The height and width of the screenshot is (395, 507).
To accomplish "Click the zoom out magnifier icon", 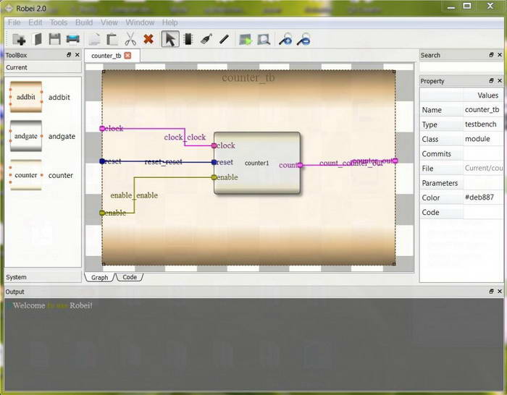I will tap(305, 39).
